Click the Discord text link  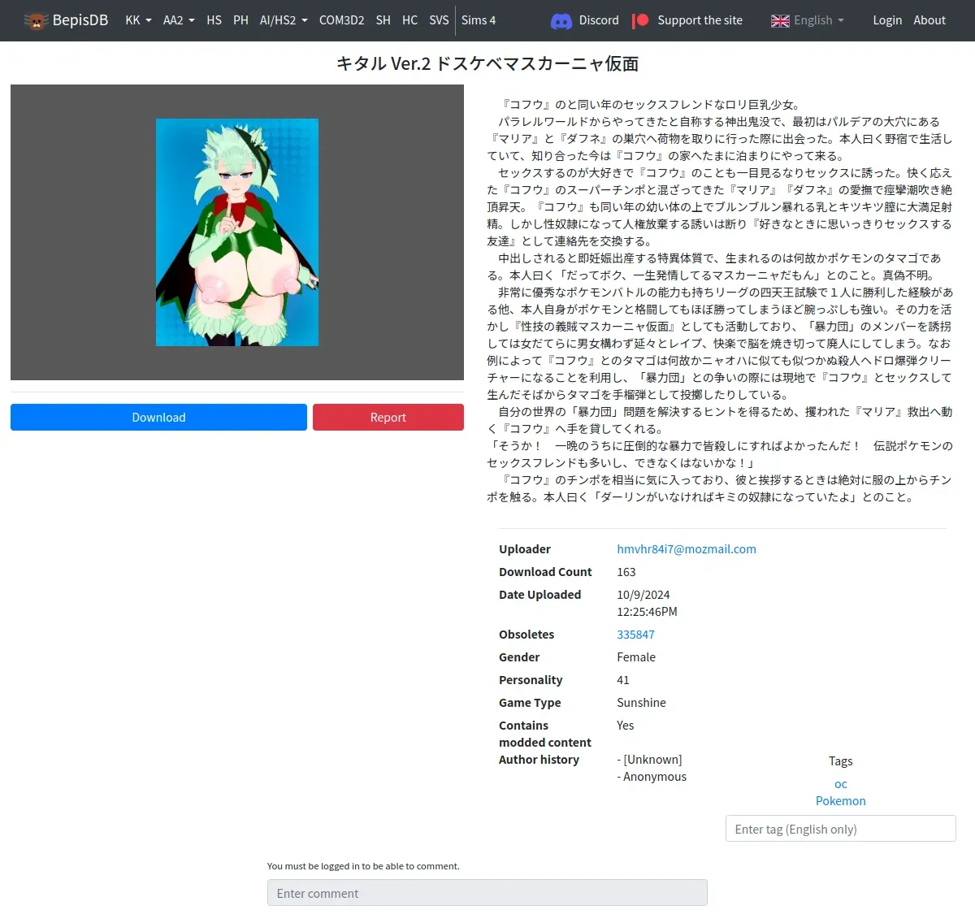tap(599, 20)
